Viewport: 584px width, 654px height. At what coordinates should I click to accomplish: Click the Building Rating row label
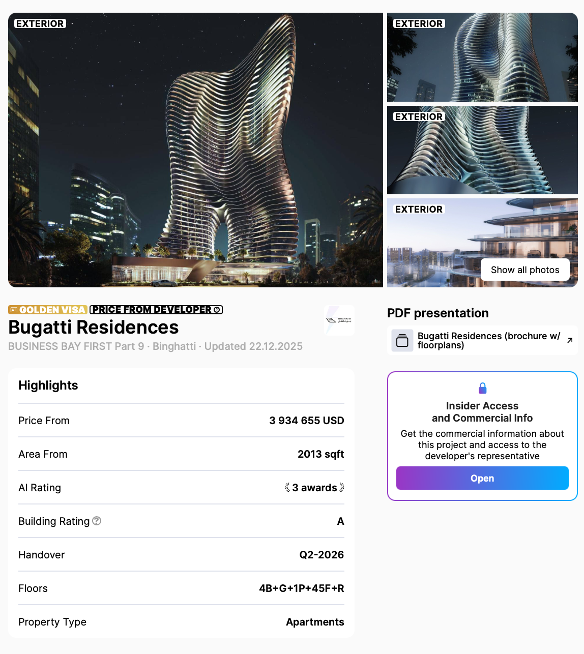tap(54, 521)
